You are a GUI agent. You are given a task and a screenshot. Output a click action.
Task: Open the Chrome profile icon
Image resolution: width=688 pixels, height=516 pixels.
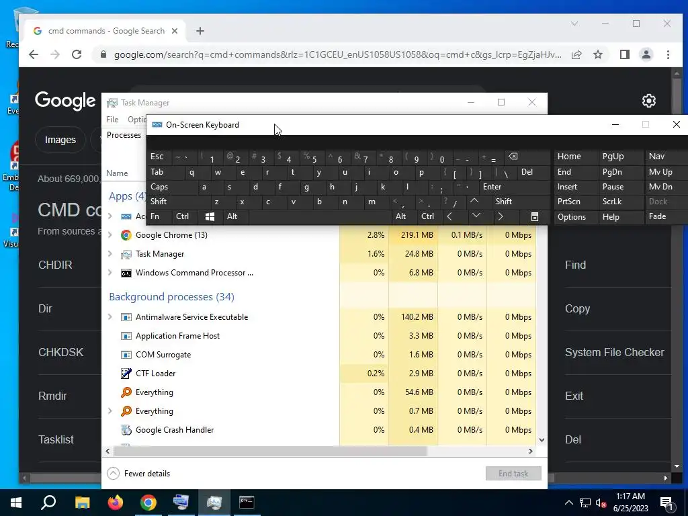pos(646,54)
